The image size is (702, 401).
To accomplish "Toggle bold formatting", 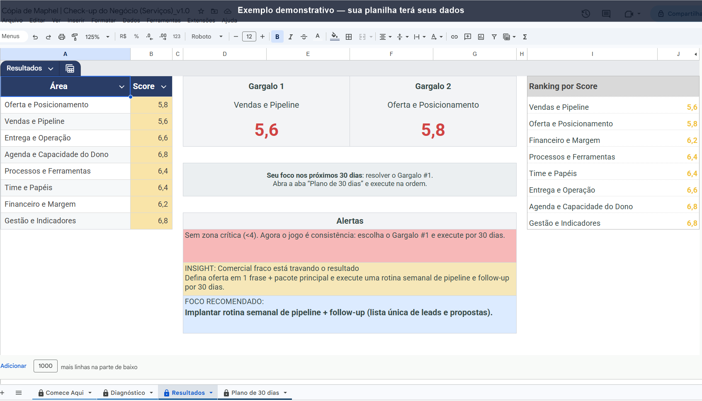I will tap(277, 36).
